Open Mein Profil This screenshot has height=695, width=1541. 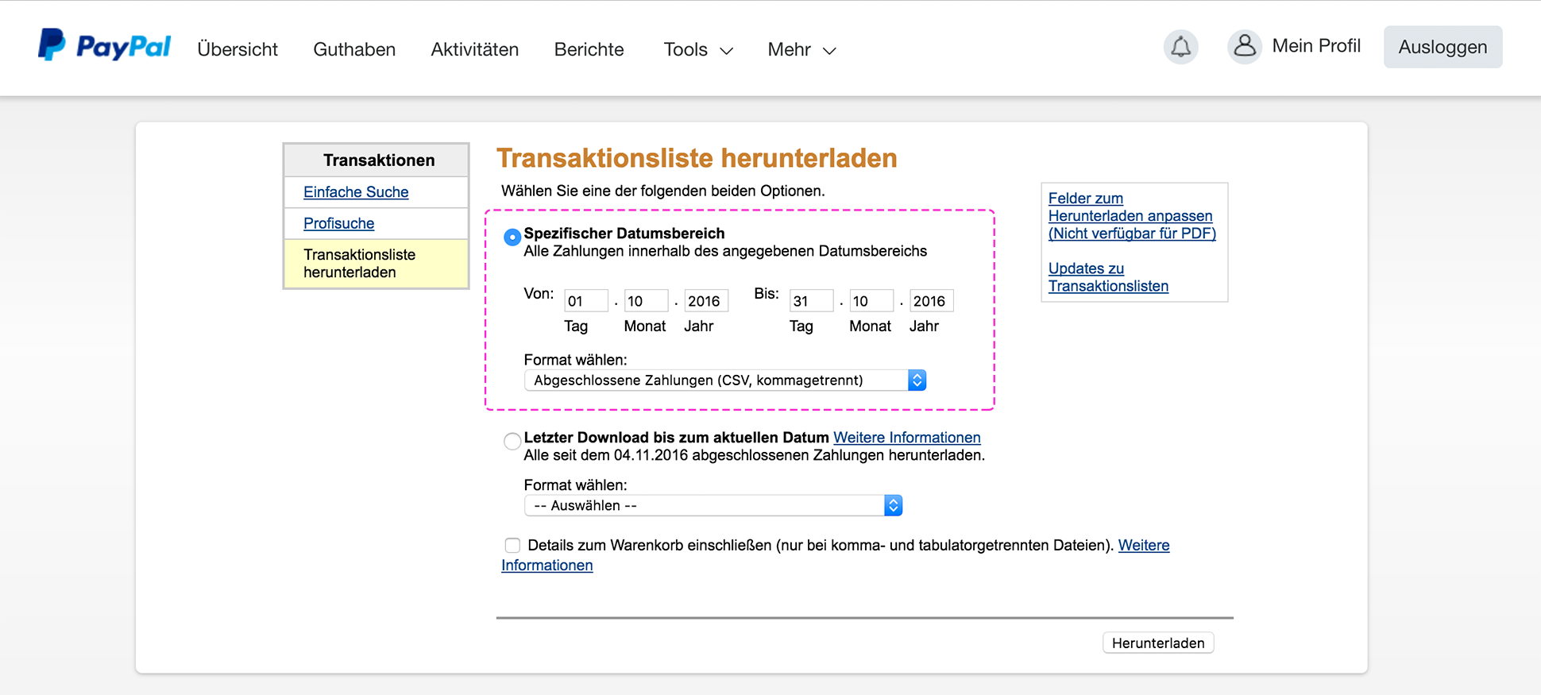pos(1315,46)
